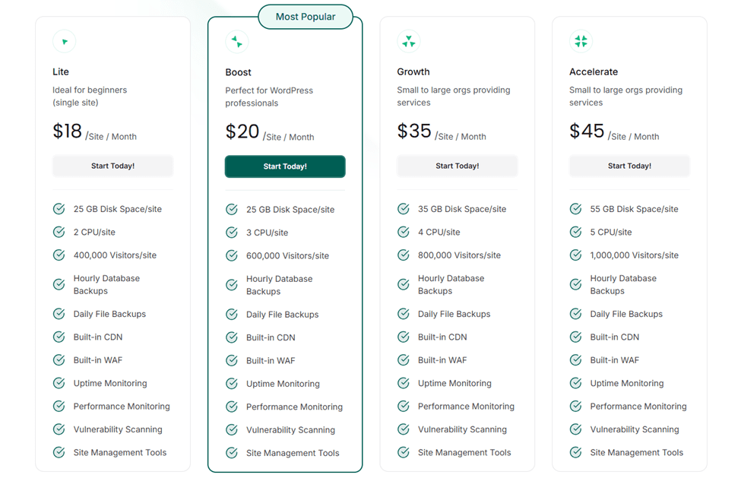Click Start Today on the Accelerate plan
This screenshot has height=478, width=741.
629,166
